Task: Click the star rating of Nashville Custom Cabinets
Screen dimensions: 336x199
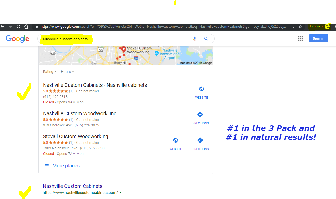Action: pyautogui.click(x=58, y=91)
